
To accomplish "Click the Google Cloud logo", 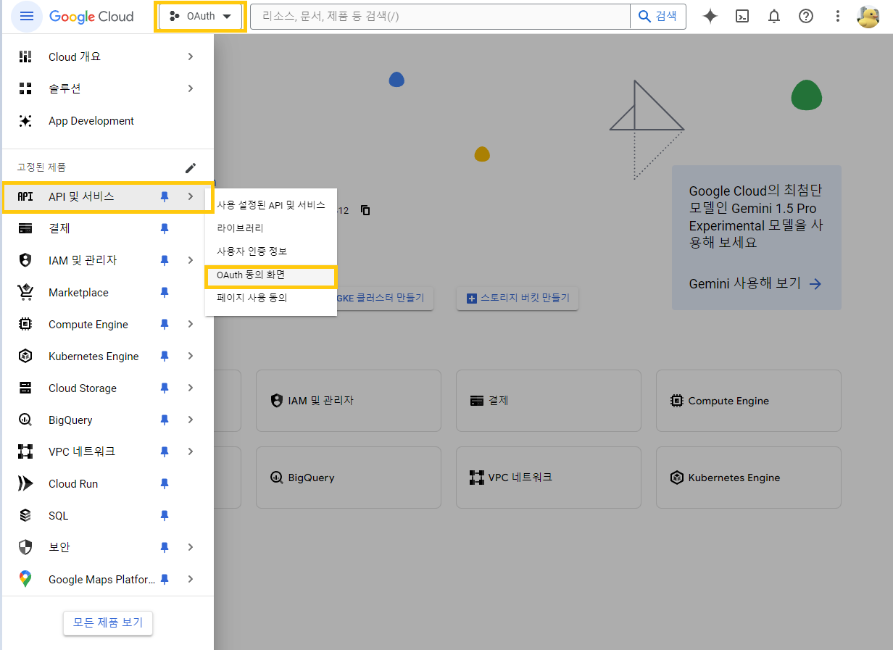I will click(92, 17).
